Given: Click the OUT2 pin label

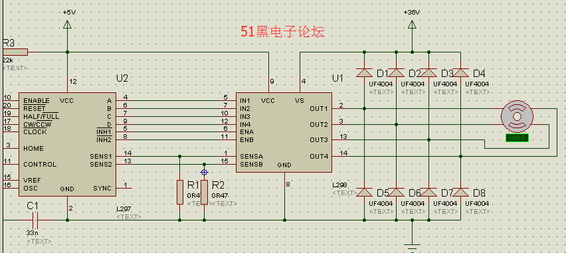Looking at the screenshot, I should (318, 125).
